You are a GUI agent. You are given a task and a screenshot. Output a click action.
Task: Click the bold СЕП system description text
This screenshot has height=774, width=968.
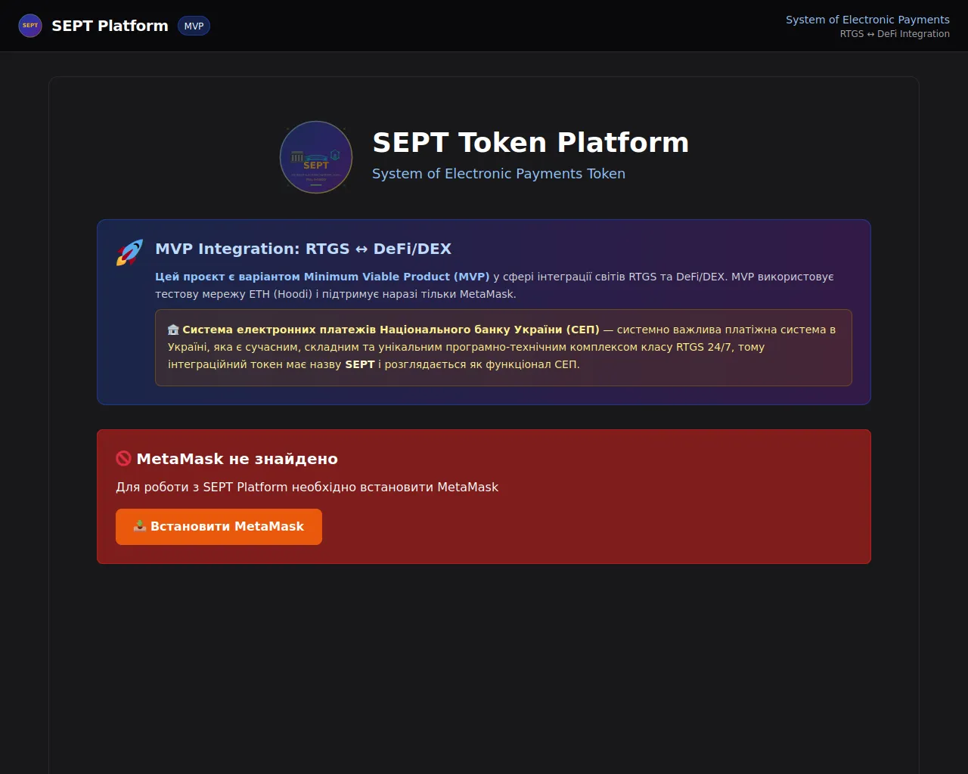coord(391,330)
